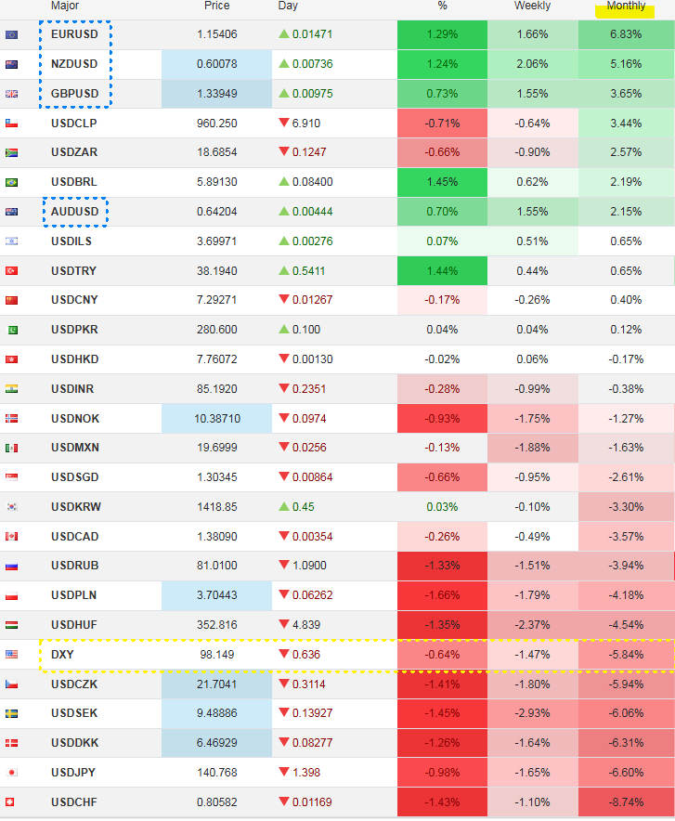
Task: Click the Canada flag beside USDCAD
Action: tap(11, 537)
